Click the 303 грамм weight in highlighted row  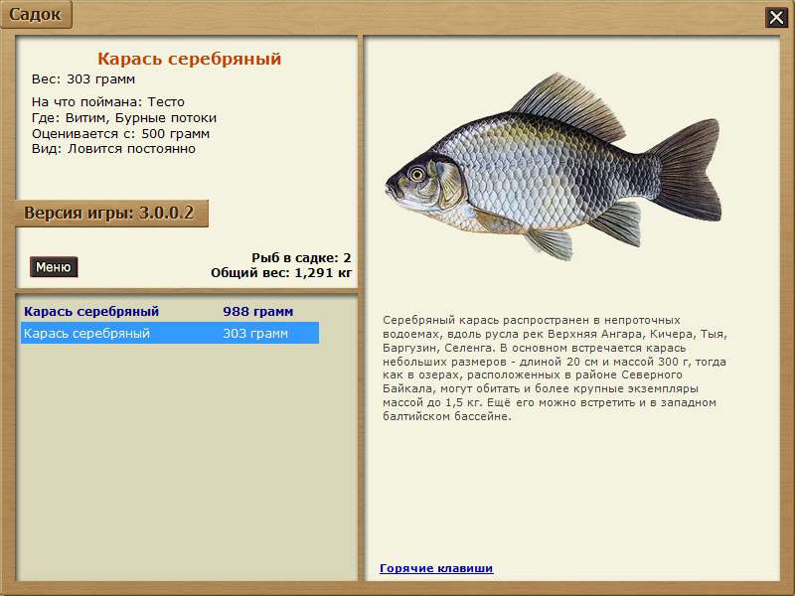[255, 334]
